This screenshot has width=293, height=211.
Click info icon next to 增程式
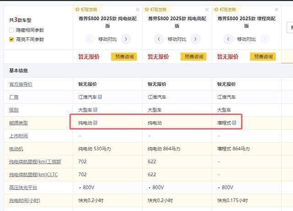234,123
